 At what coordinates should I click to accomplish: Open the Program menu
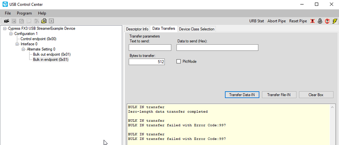click(x=24, y=13)
